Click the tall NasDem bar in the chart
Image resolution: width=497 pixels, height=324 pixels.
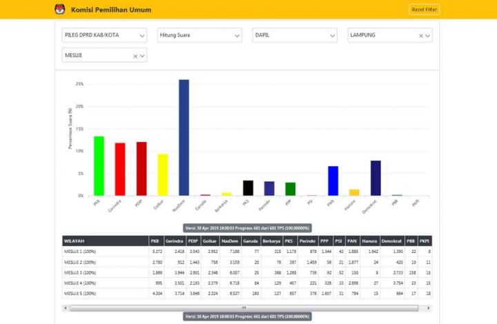pyautogui.click(x=184, y=137)
